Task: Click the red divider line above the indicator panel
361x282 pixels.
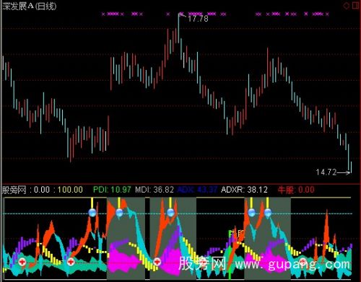Action: [181, 183]
